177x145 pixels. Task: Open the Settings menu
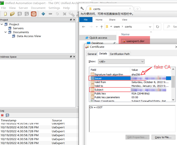coord(54,8)
